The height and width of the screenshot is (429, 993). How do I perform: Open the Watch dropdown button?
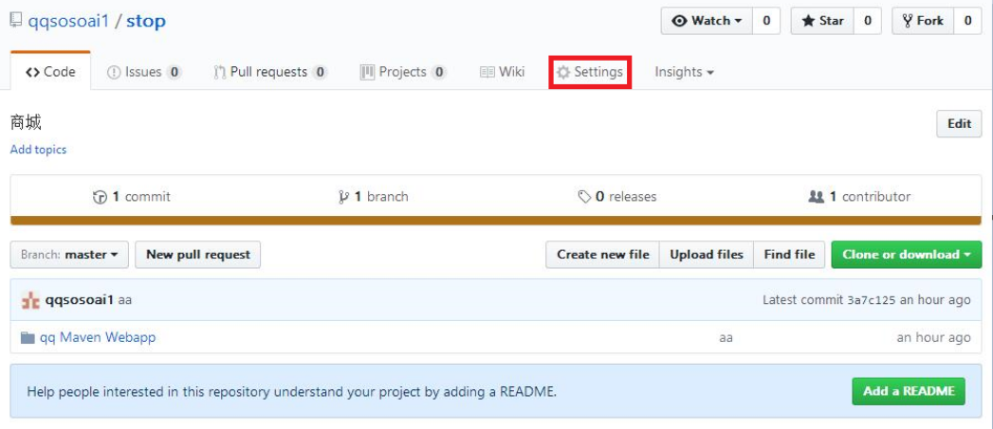tap(707, 21)
